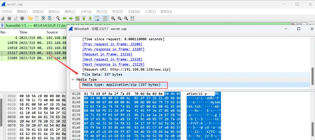This screenshot has height=140, width=315.
Task: Jump to last packet icon
Action: (x=90, y=18)
